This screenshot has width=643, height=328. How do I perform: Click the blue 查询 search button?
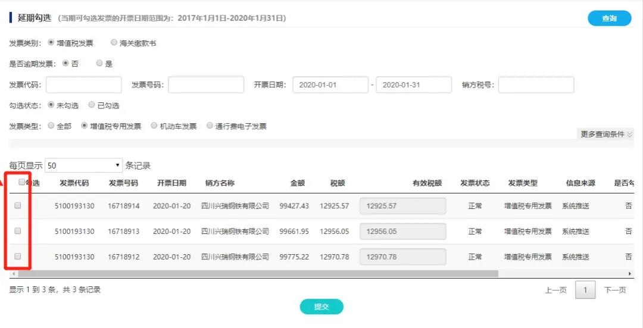609,18
